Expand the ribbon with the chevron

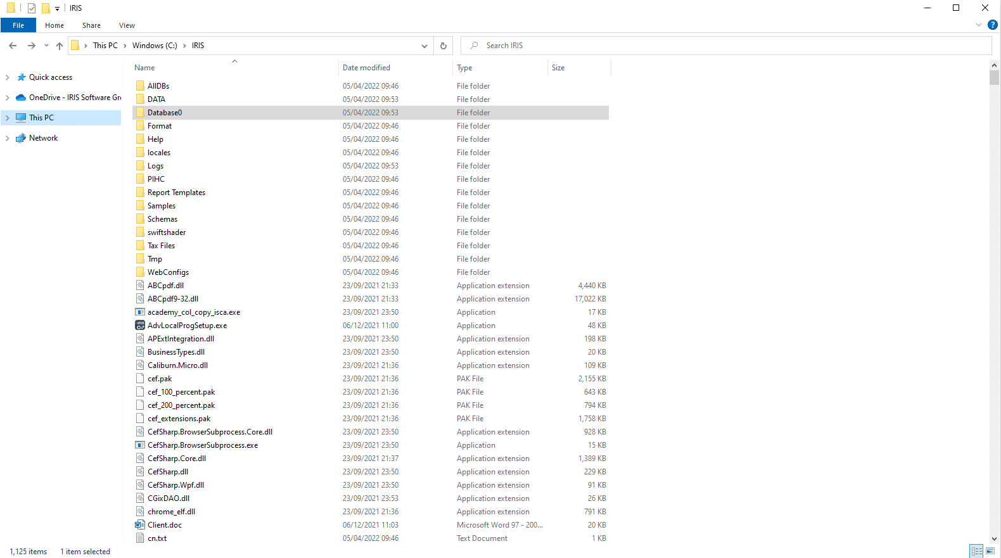979,25
